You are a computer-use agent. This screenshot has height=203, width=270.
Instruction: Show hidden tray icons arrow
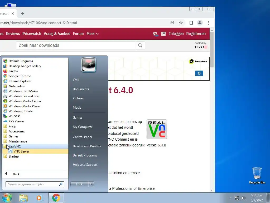[230, 198]
